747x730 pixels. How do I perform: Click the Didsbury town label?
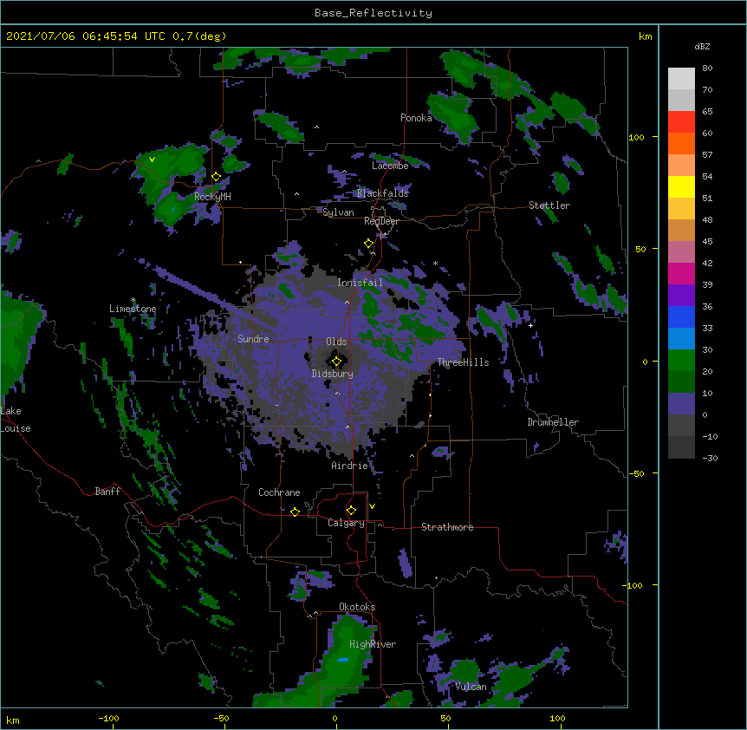[x=332, y=374]
